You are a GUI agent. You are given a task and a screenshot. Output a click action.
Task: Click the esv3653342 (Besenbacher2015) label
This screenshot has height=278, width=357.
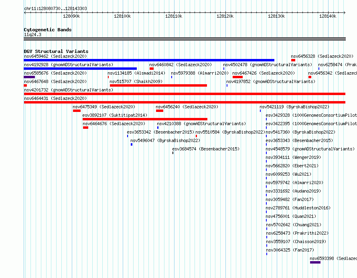[x=160, y=132]
